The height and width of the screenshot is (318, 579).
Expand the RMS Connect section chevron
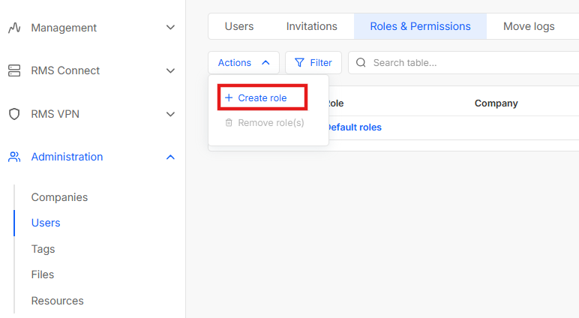pos(170,70)
